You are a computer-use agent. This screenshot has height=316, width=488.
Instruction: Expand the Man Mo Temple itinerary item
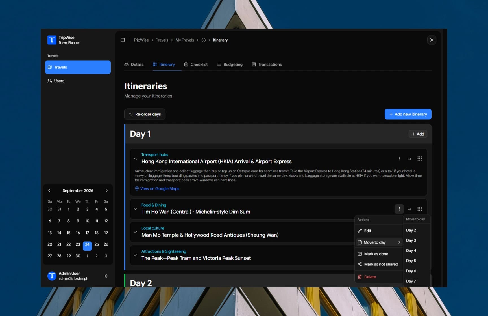(135, 232)
